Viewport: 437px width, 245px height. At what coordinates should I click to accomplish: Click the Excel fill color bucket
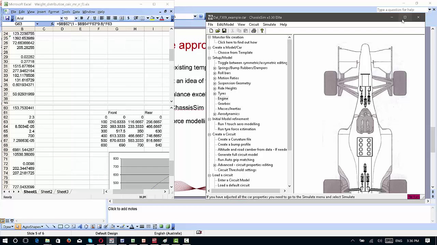pos(152,18)
